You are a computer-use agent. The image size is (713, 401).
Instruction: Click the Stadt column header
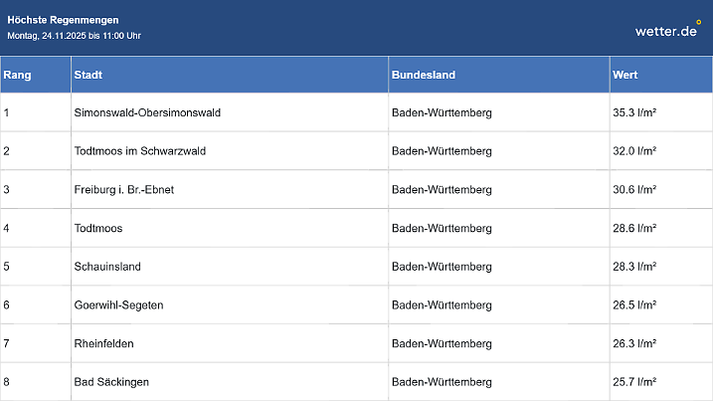coord(89,75)
